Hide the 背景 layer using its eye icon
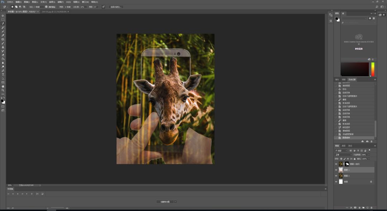 [x=336, y=182]
